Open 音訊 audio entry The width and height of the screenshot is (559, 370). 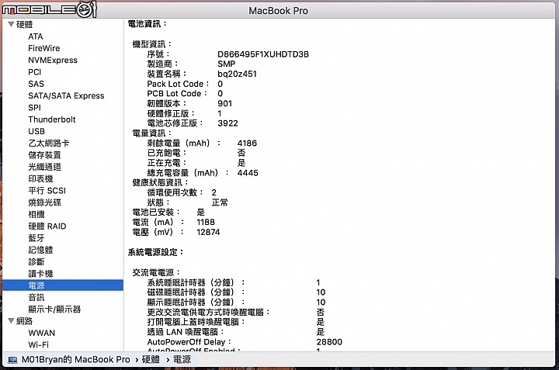(x=36, y=297)
